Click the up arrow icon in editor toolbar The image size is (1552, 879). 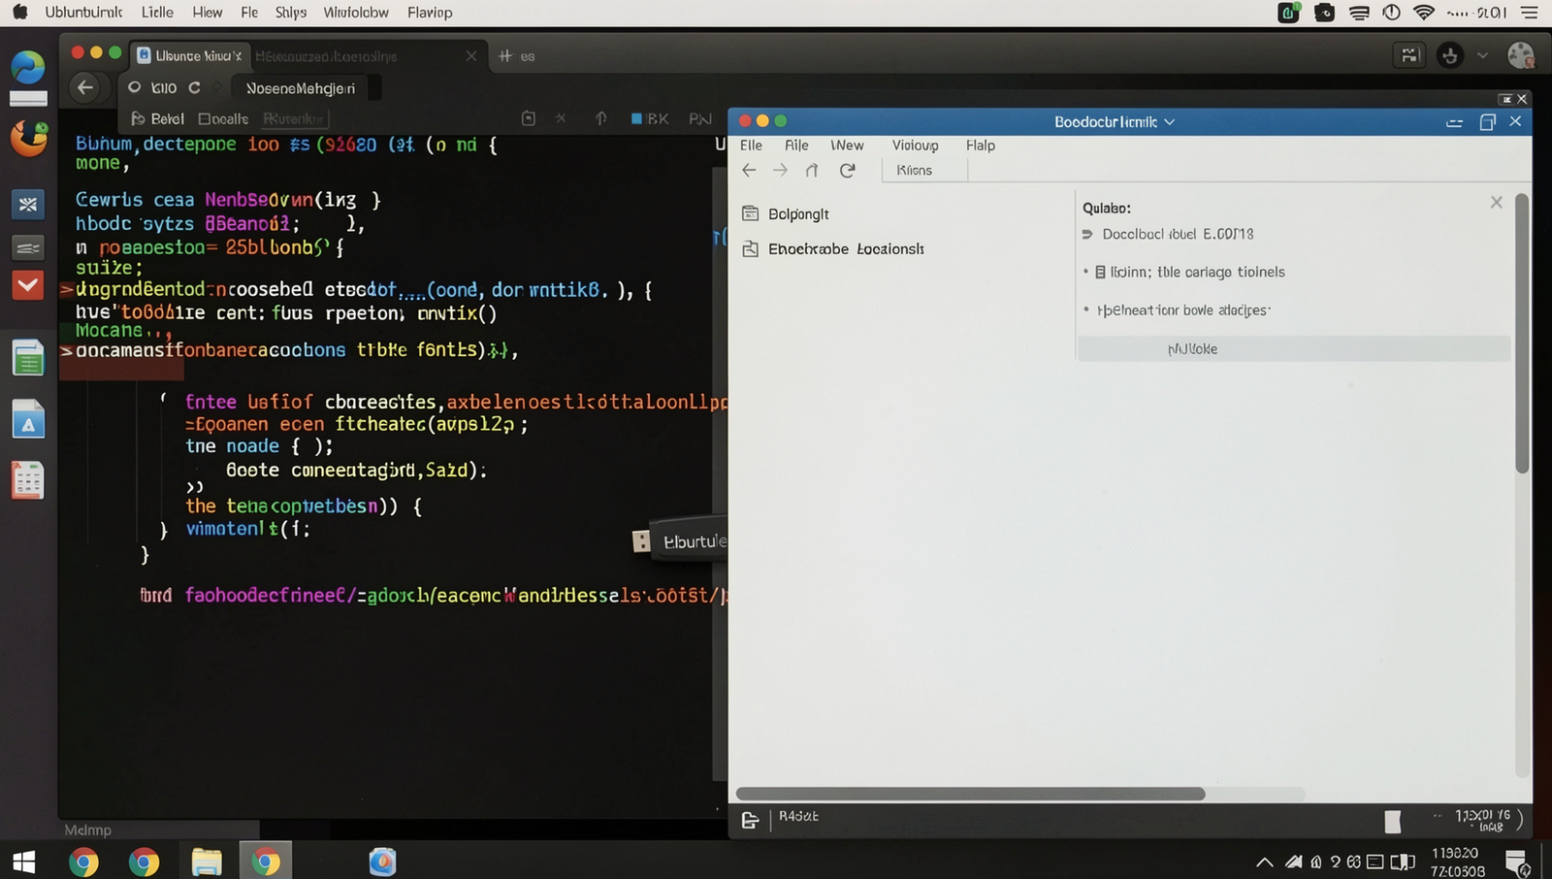601,118
